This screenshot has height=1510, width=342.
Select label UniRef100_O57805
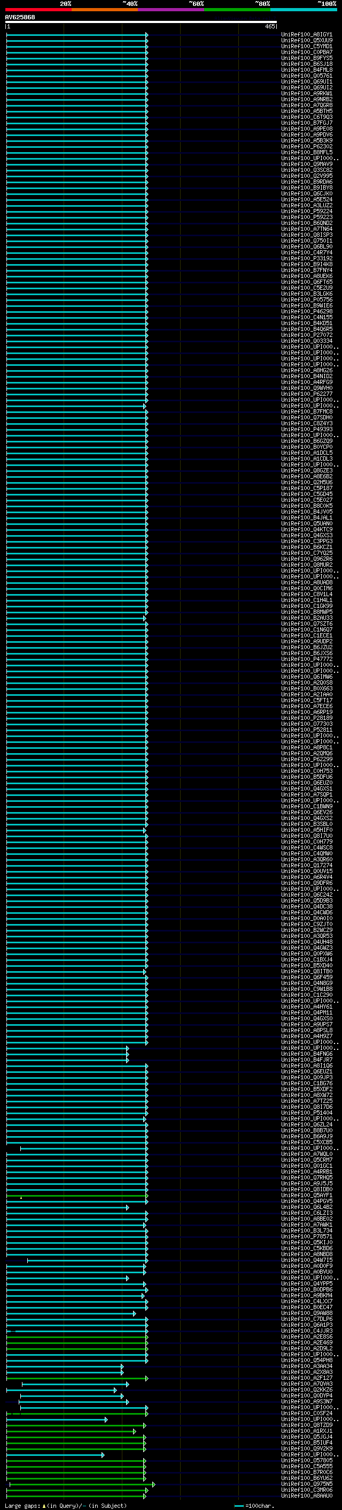click(306, 1460)
